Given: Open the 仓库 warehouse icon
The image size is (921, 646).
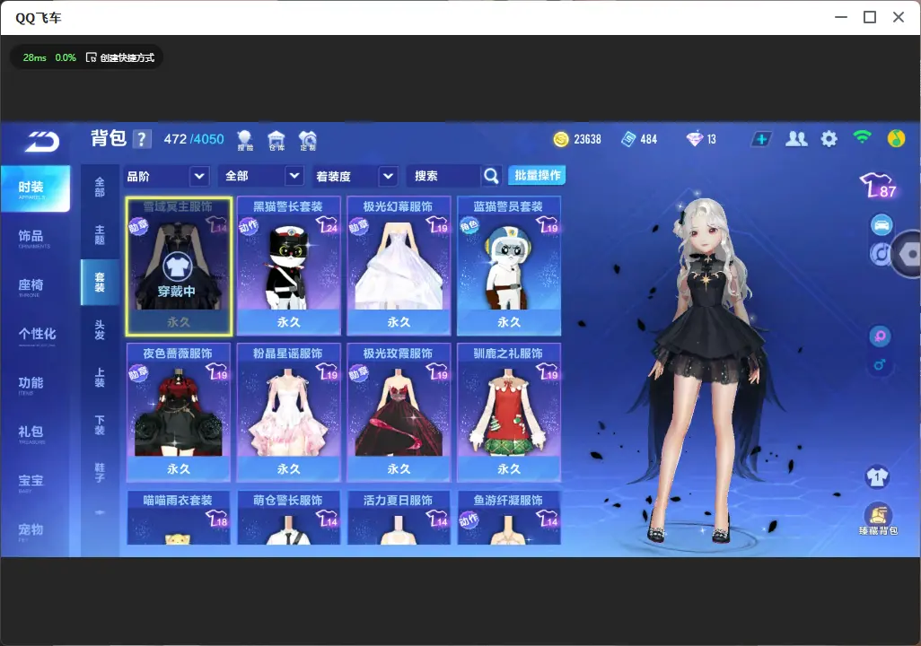Looking at the screenshot, I should (276, 140).
